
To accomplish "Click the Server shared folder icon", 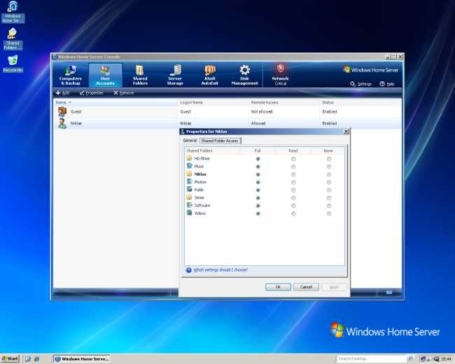I will [x=189, y=197].
